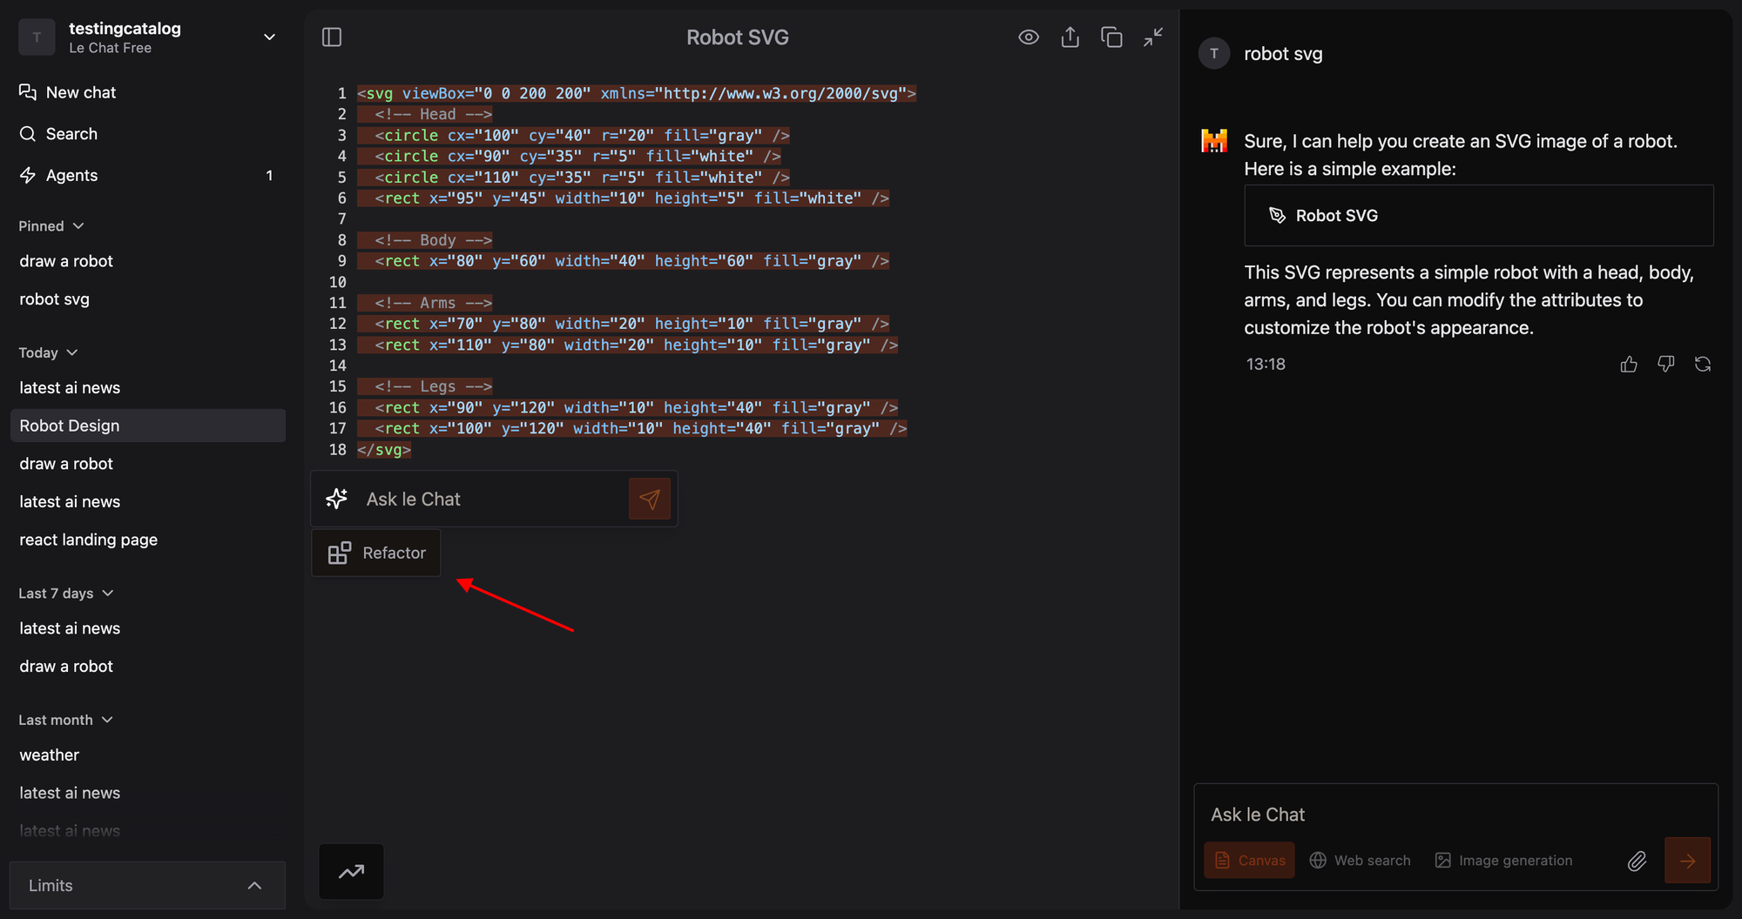Toggle Image generation option
Viewport: 1742px width, 919px height.
tap(1503, 861)
